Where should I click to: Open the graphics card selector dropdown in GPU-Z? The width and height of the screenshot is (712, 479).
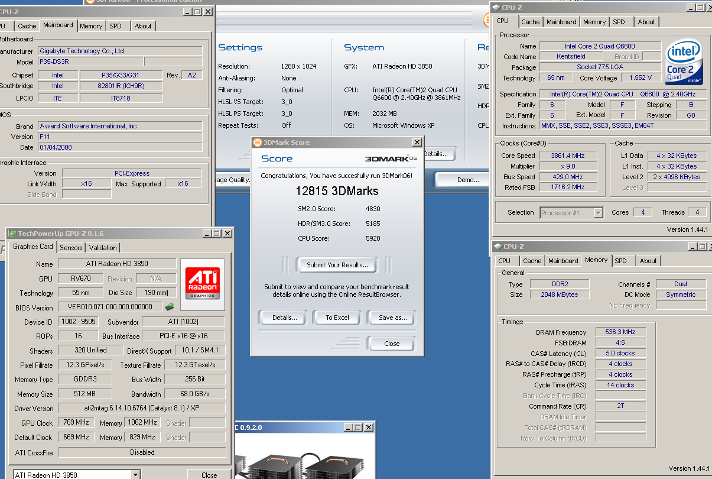point(135,475)
